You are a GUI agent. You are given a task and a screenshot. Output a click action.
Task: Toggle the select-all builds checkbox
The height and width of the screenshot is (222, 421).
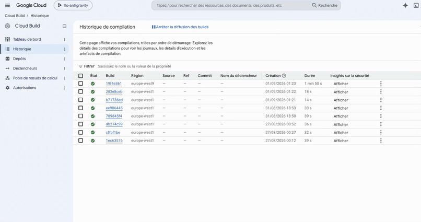(x=80, y=76)
